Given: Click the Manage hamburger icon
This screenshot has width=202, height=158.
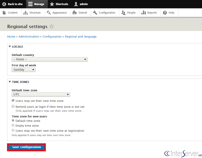Looking at the screenshot, I should pyautogui.click(x=30, y=4).
